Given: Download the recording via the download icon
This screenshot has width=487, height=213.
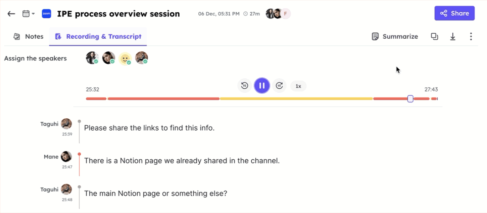Looking at the screenshot, I should pyautogui.click(x=453, y=36).
